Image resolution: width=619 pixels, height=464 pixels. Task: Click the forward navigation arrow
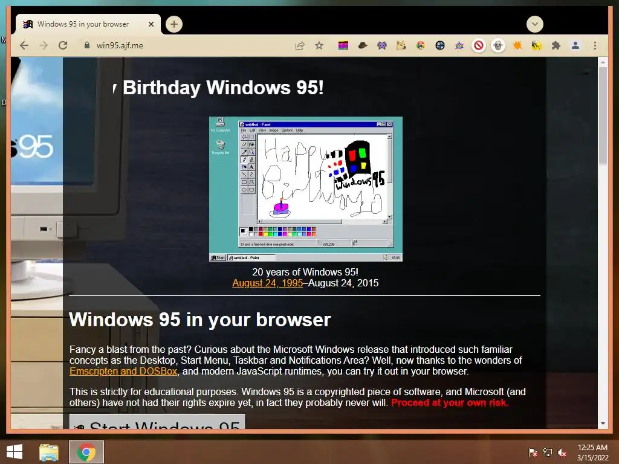(44, 45)
